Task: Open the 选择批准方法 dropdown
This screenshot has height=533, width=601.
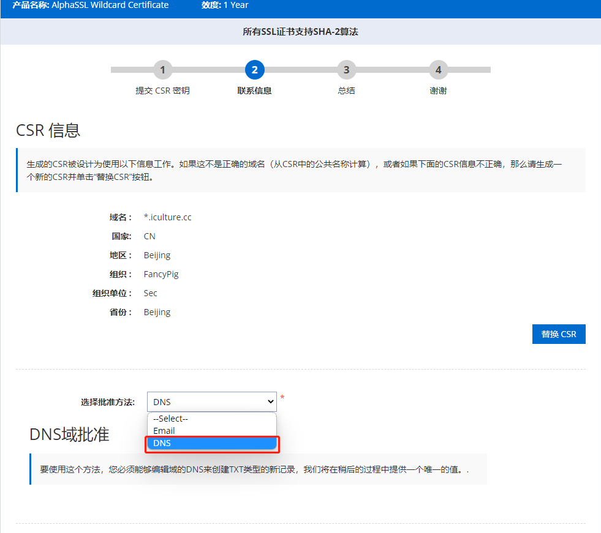Action: pos(212,401)
